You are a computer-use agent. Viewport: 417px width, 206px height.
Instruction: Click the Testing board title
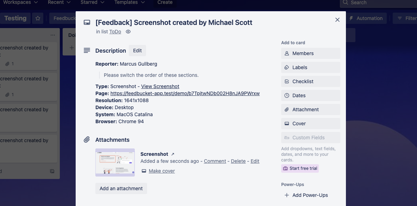15,18
